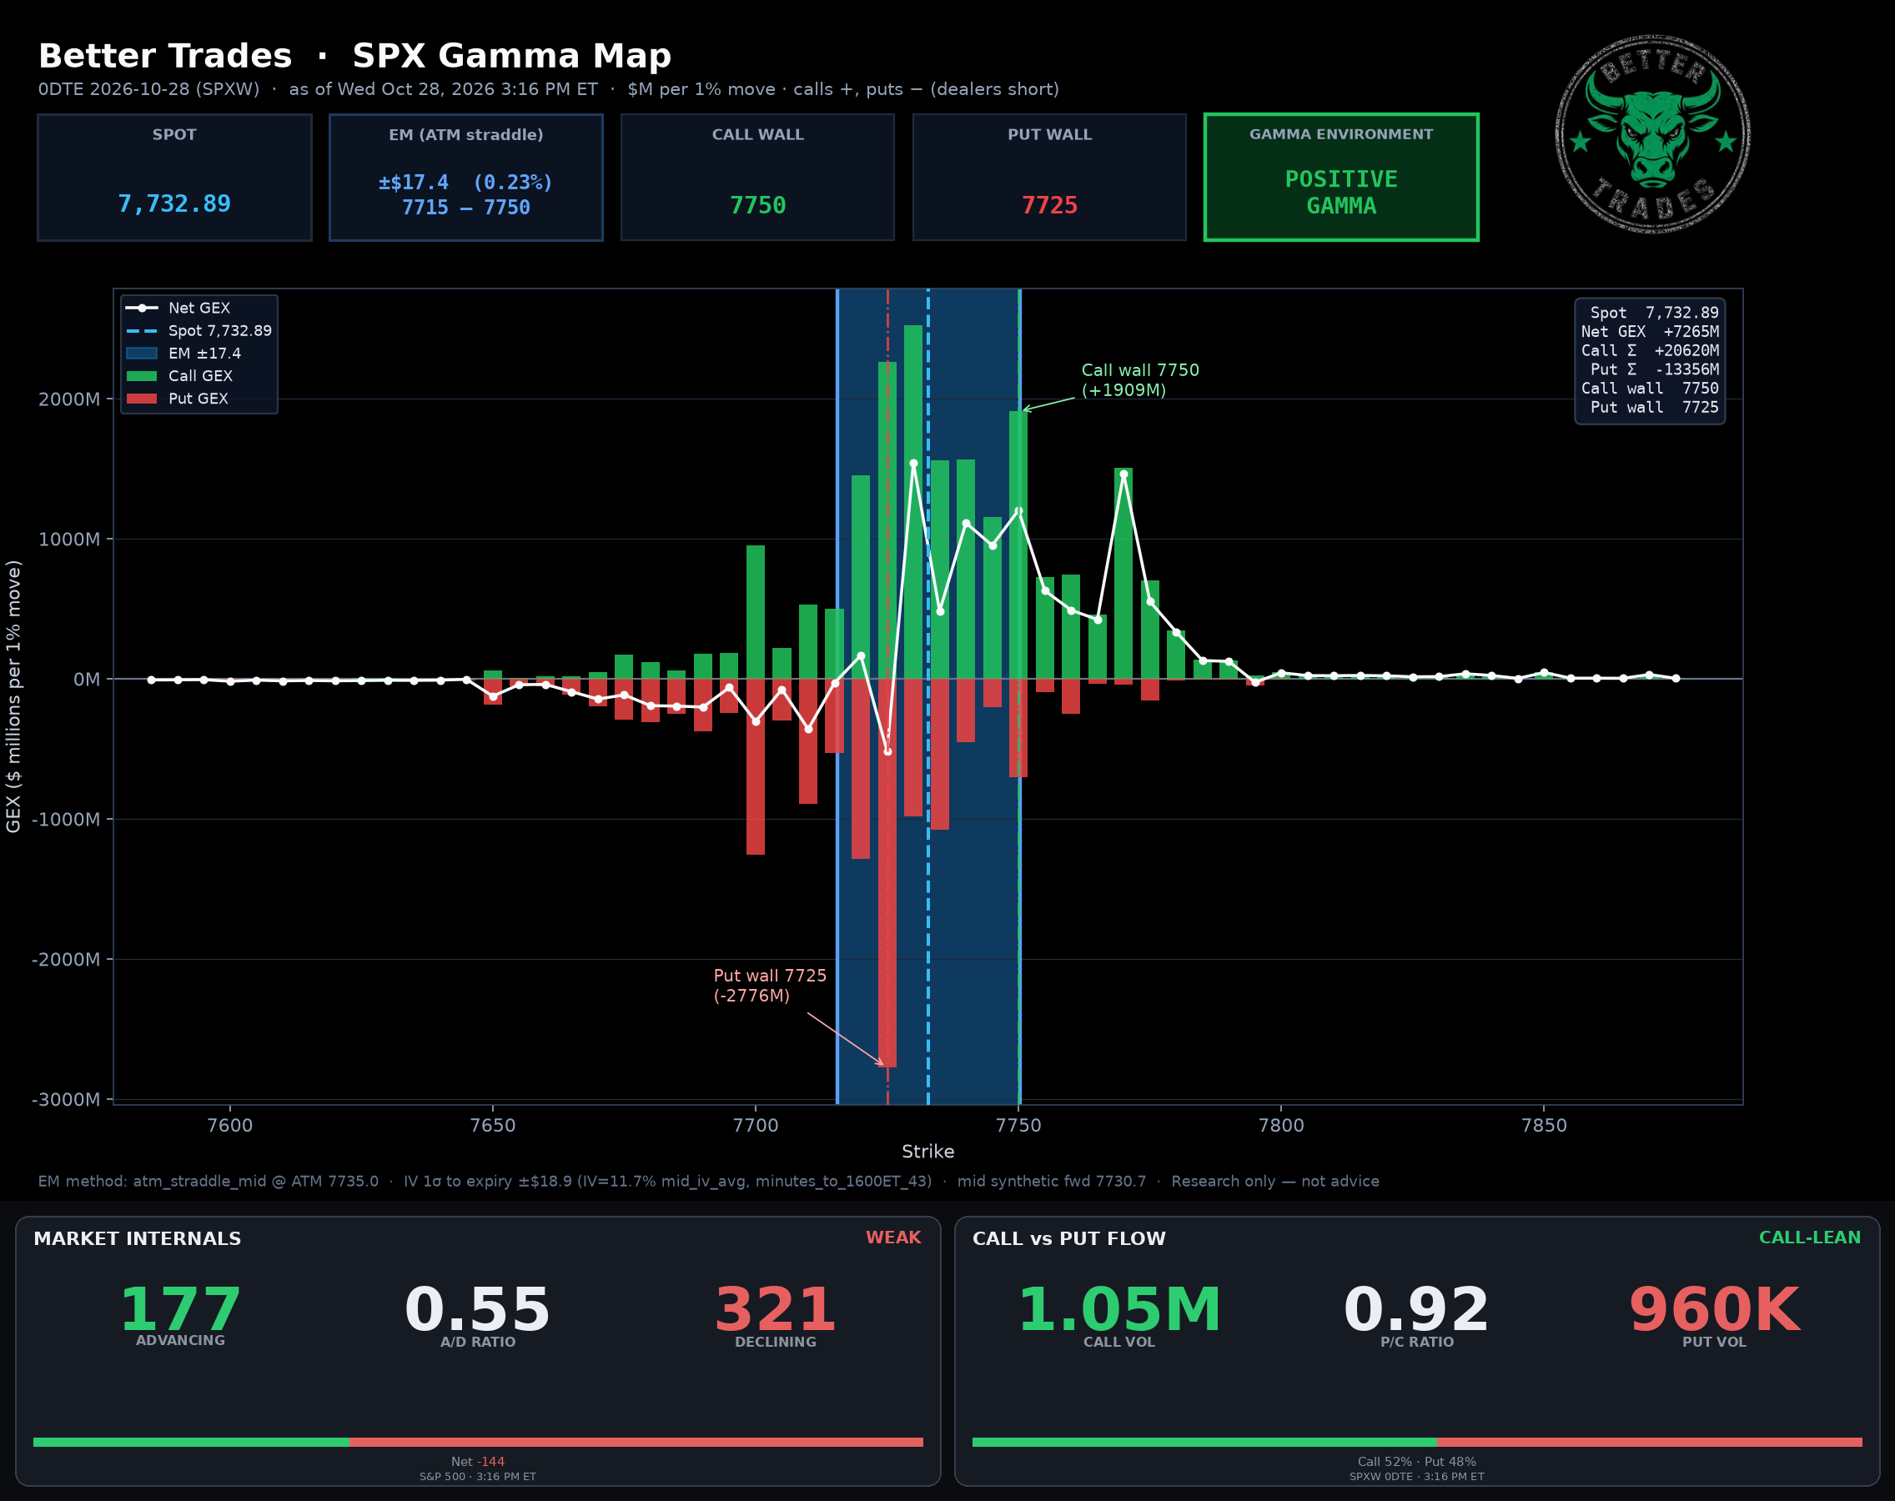The width and height of the screenshot is (1895, 1501).
Task: Click the advancing/declining breadth bar
Action: 478,1442
